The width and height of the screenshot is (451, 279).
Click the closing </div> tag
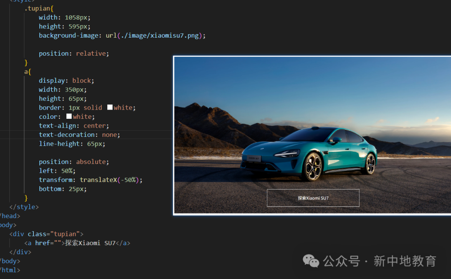pos(20,252)
